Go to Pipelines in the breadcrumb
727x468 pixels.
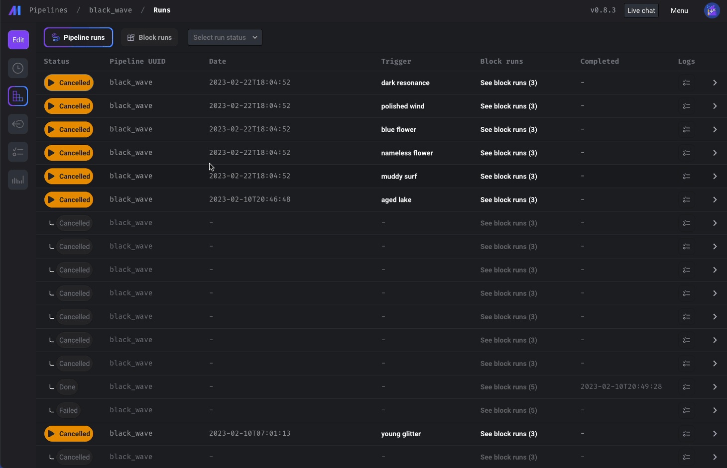click(48, 10)
